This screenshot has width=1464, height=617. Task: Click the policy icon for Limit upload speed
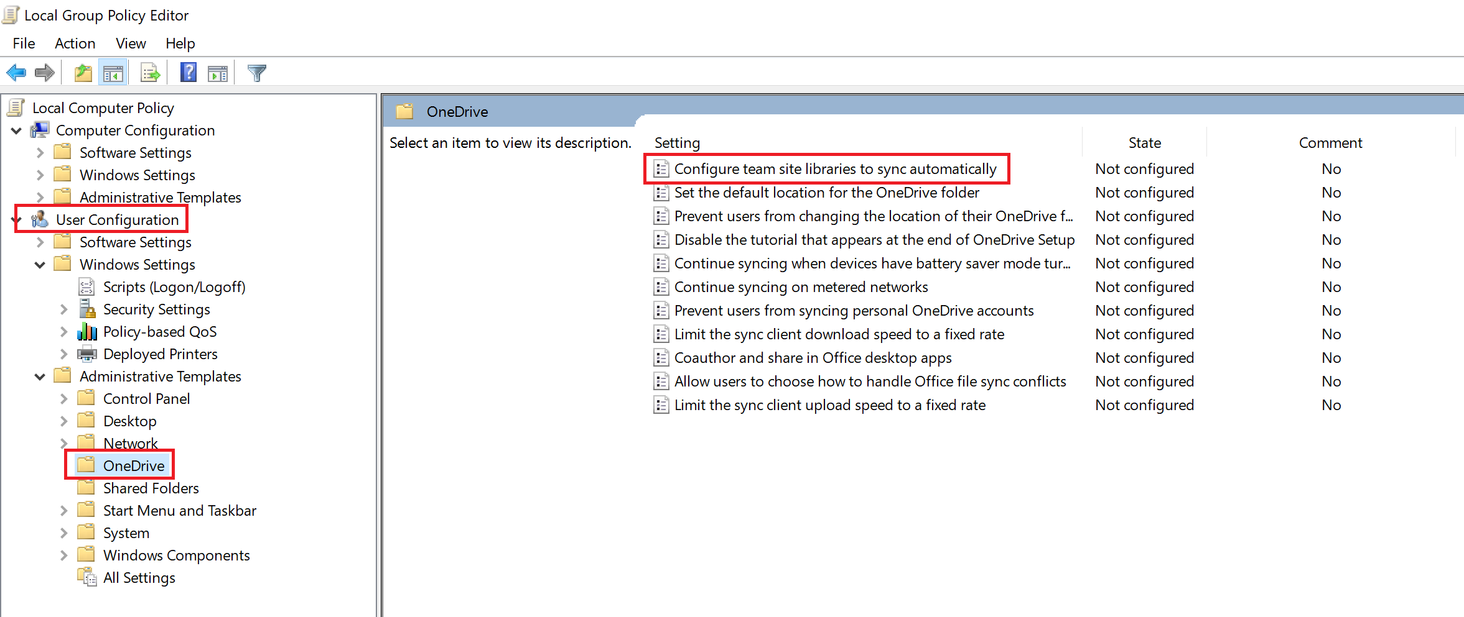click(661, 405)
